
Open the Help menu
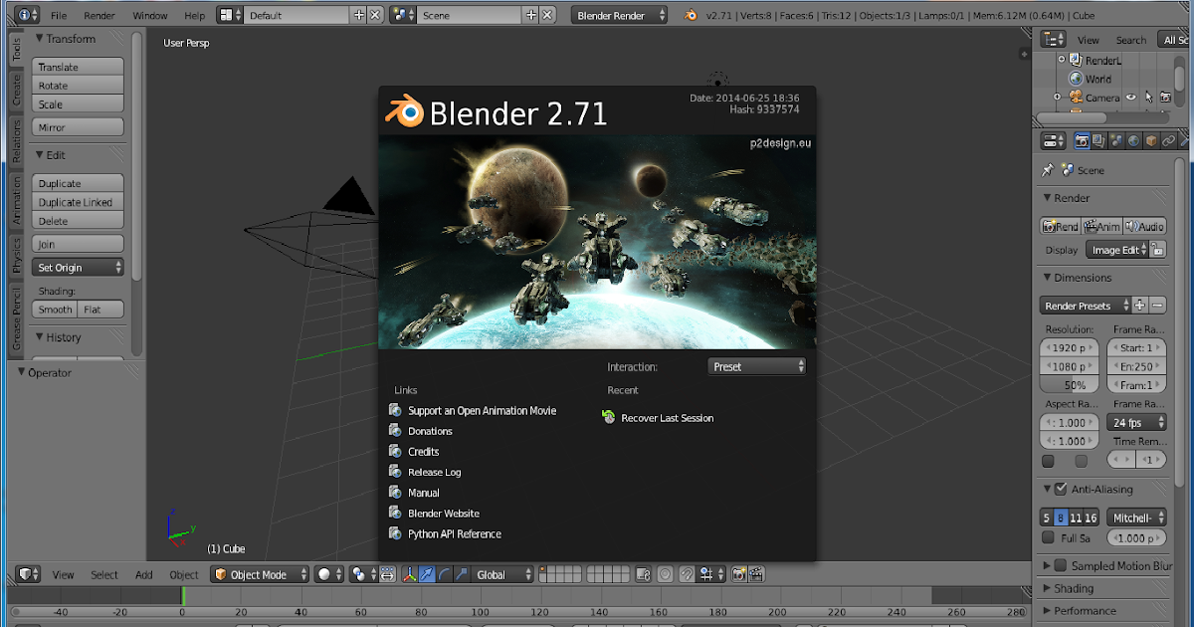tap(195, 16)
